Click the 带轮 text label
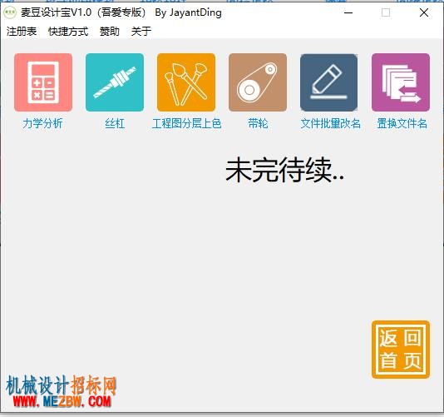 pyautogui.click(x=258, y=123)
